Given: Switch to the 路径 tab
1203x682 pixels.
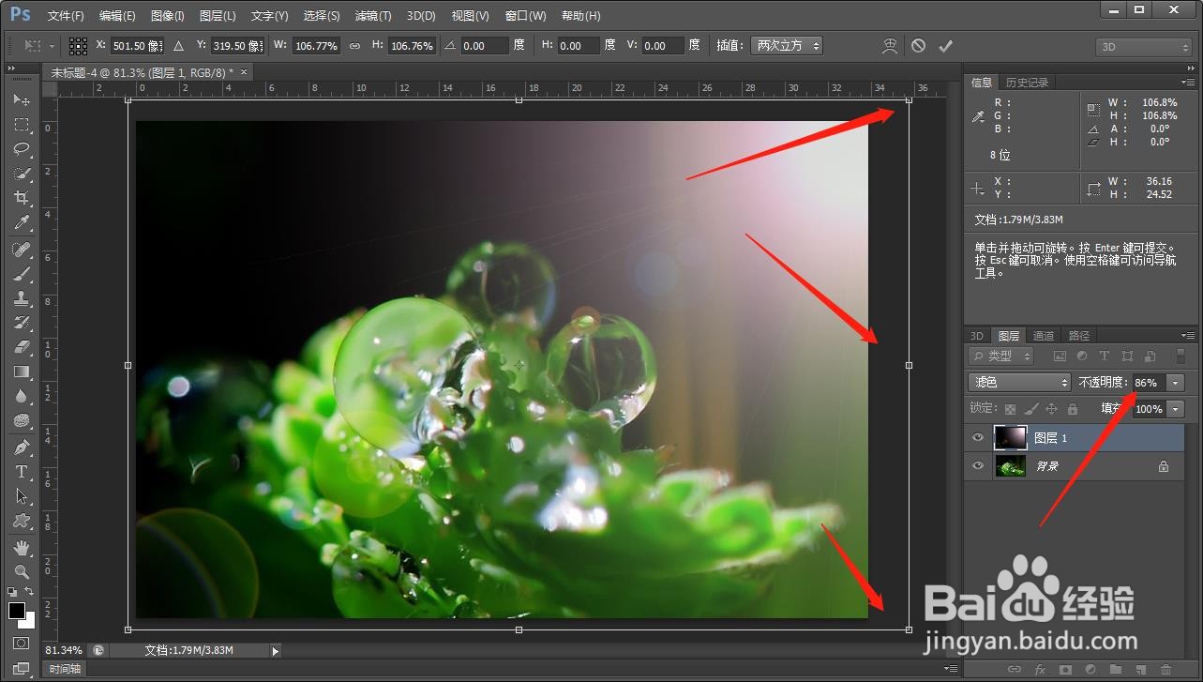Looking at the screenshot, I should [1079, 335].
